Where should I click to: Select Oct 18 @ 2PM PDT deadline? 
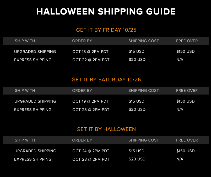[x=90, y=52]
